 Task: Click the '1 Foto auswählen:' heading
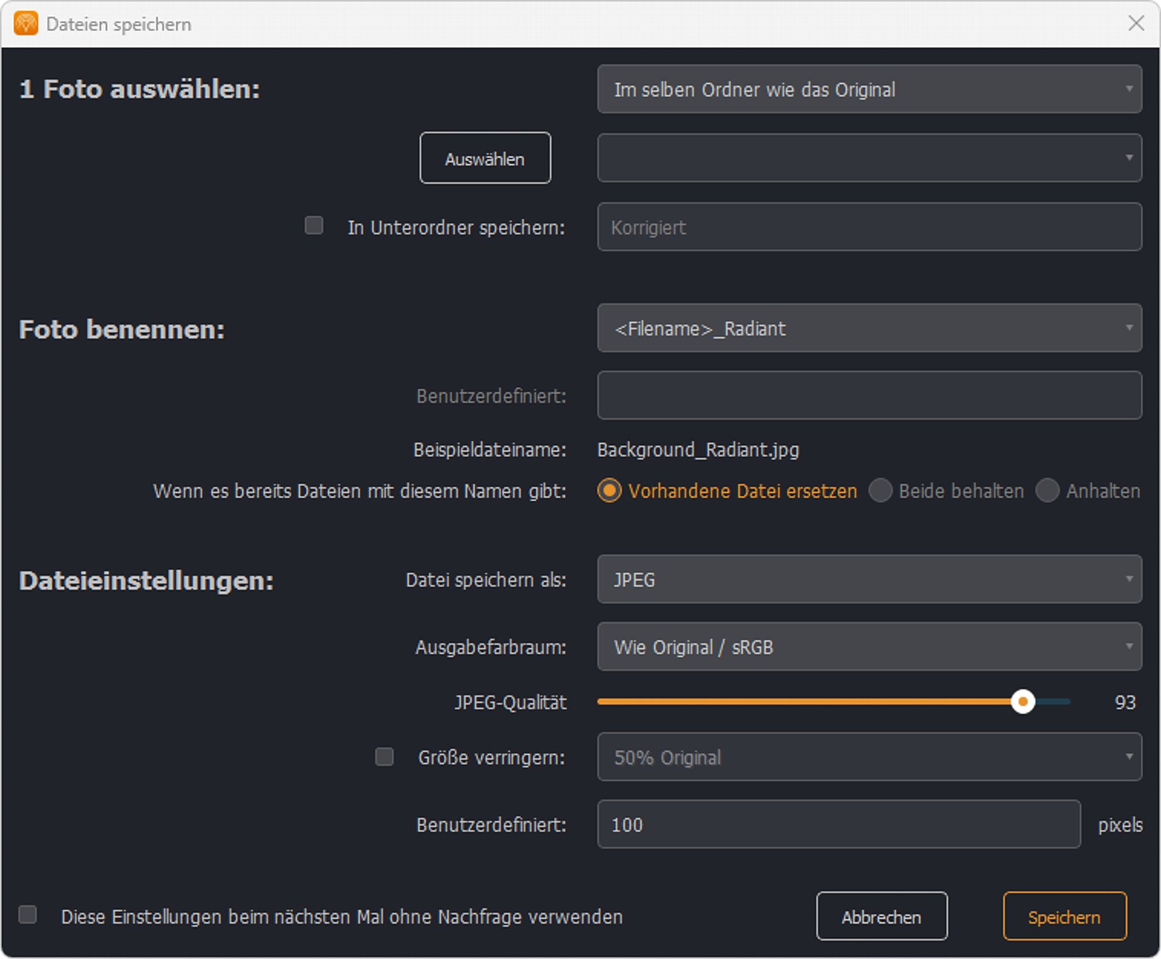pyautogui.click(x=140, y=89)
